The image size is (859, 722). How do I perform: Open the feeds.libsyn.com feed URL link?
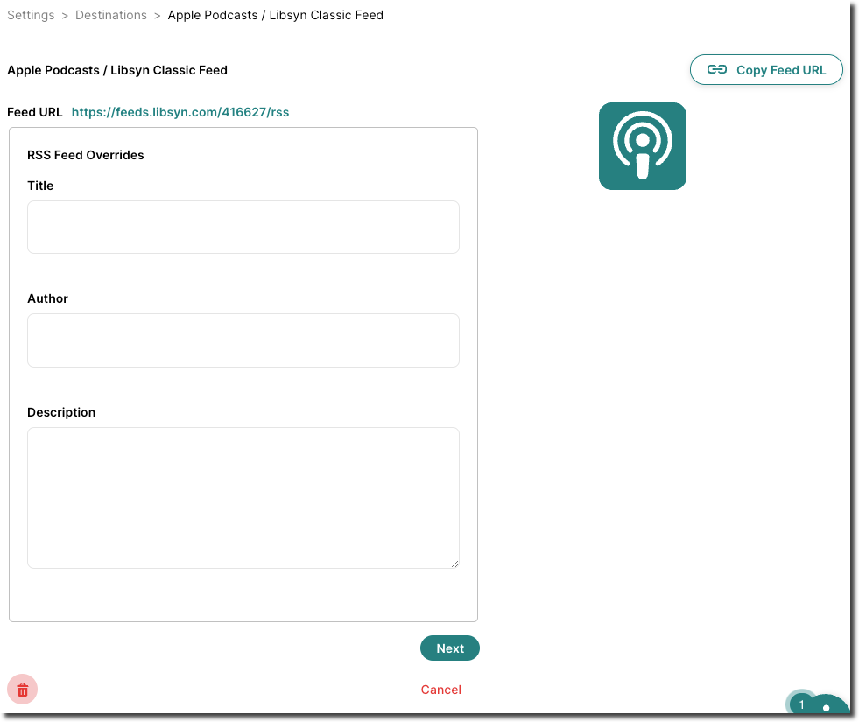[180, 112]
